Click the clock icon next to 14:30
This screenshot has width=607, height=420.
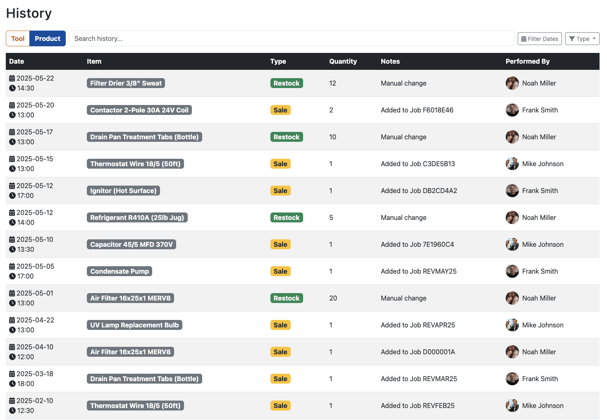(x=12, y=88)
